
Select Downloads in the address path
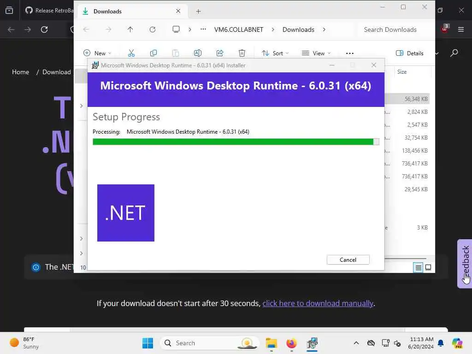pos(298,29)
